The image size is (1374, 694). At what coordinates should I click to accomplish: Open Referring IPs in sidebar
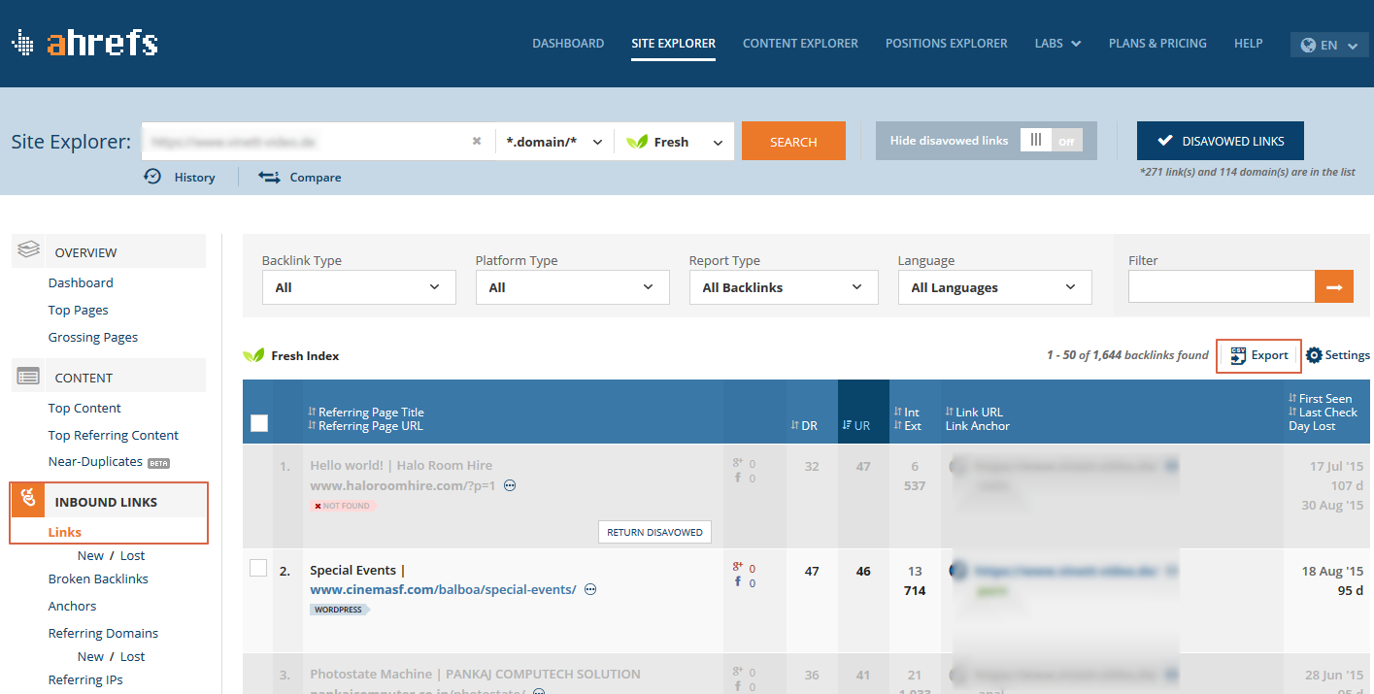(x=85, y=679)
